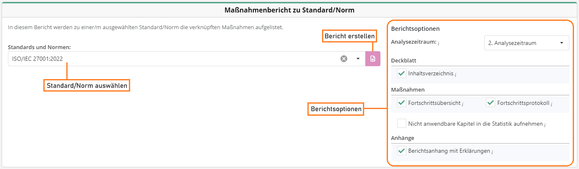Click info icon beside Fortschrittsprotokoll

tap(551, 104)
